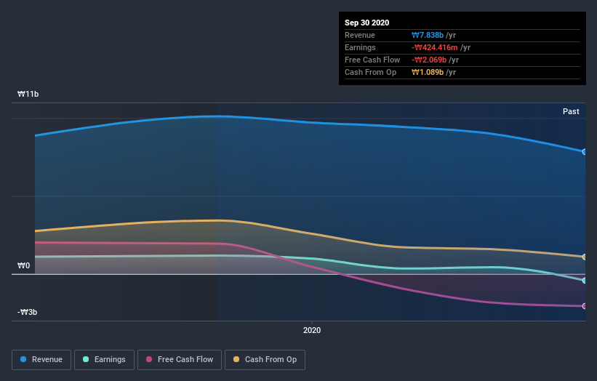This screenshot has height=381, width=597.
Task: Click the -₩424.416m earnings value
Action: [x=434, y=47]
